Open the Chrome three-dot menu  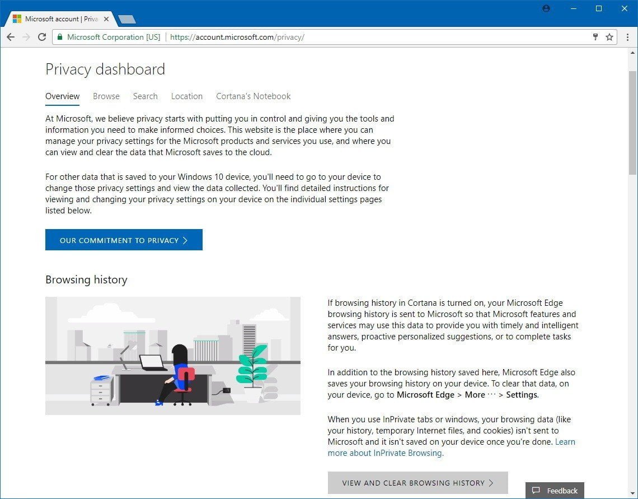point(627,37)
